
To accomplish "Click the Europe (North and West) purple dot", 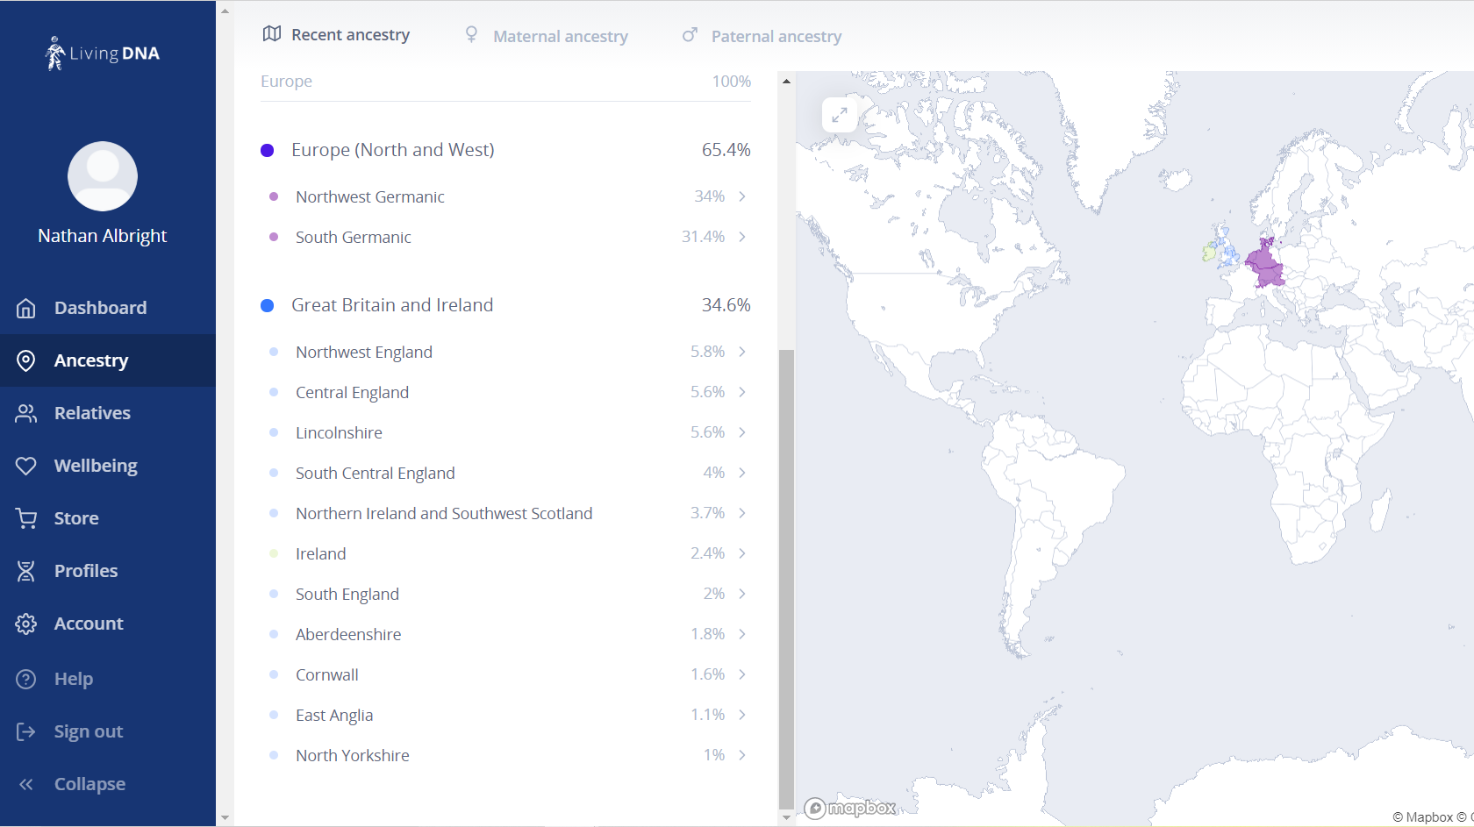I will [268, 151].
